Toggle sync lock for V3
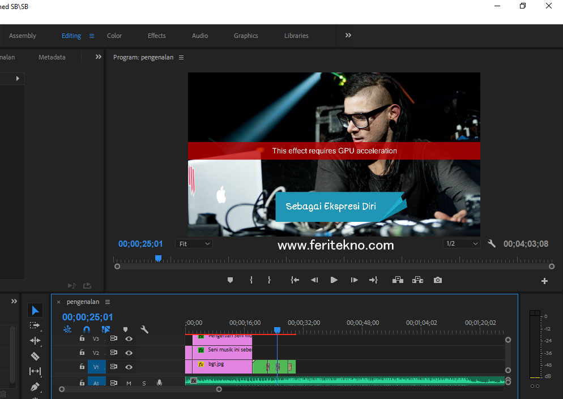The width and height of the screenshot is (563, 399). point(113,338)
